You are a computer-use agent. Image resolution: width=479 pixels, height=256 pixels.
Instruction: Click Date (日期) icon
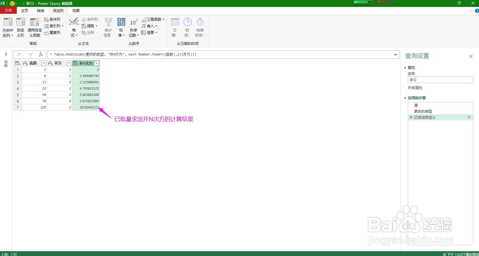pyautogui.click(x=175, y=22)
